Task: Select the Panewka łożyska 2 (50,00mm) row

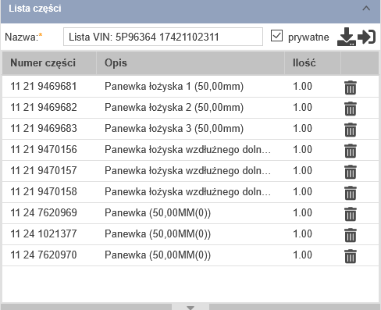Action: click(x=190, y=108)
